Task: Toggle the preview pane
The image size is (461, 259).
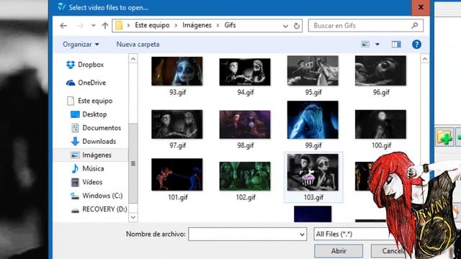Action: [x=396, y=45]
